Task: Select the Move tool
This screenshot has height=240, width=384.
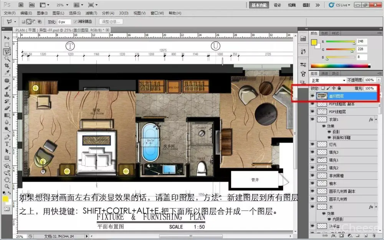Action: coord(7,38)
